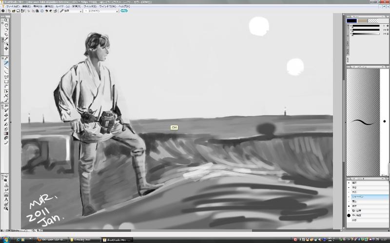Click the H hue slider track

point(366,26)
